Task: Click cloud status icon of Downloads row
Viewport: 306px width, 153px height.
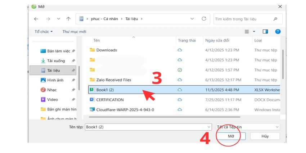Action: click(x=180, y=50)
